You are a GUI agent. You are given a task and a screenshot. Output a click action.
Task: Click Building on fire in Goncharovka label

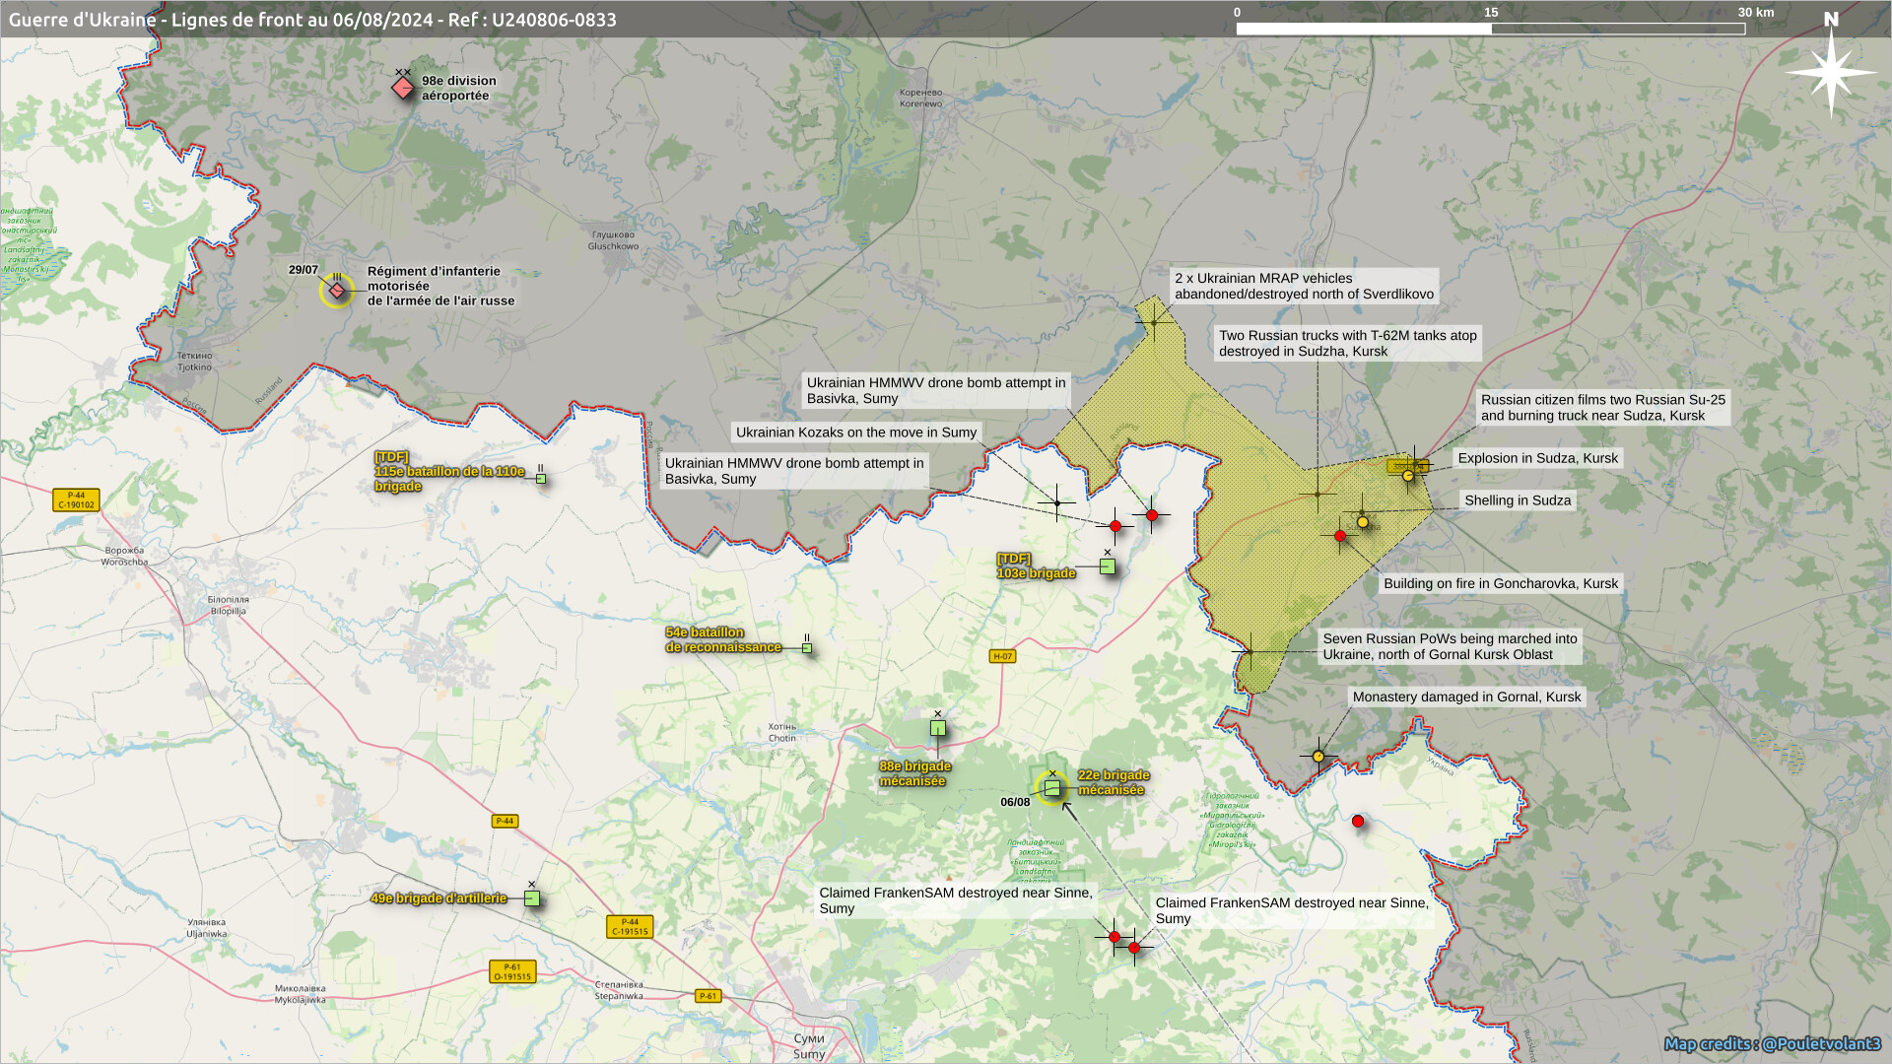[1500, 583]
